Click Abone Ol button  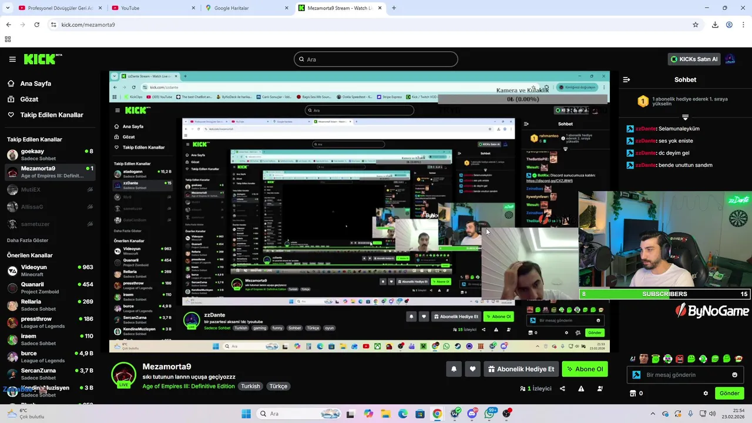pyautogui.click(x=585, y=370)
